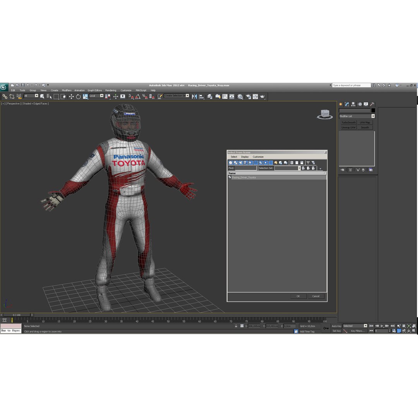Open the selection filter 'All' dropdown

(x=31, y=96)
